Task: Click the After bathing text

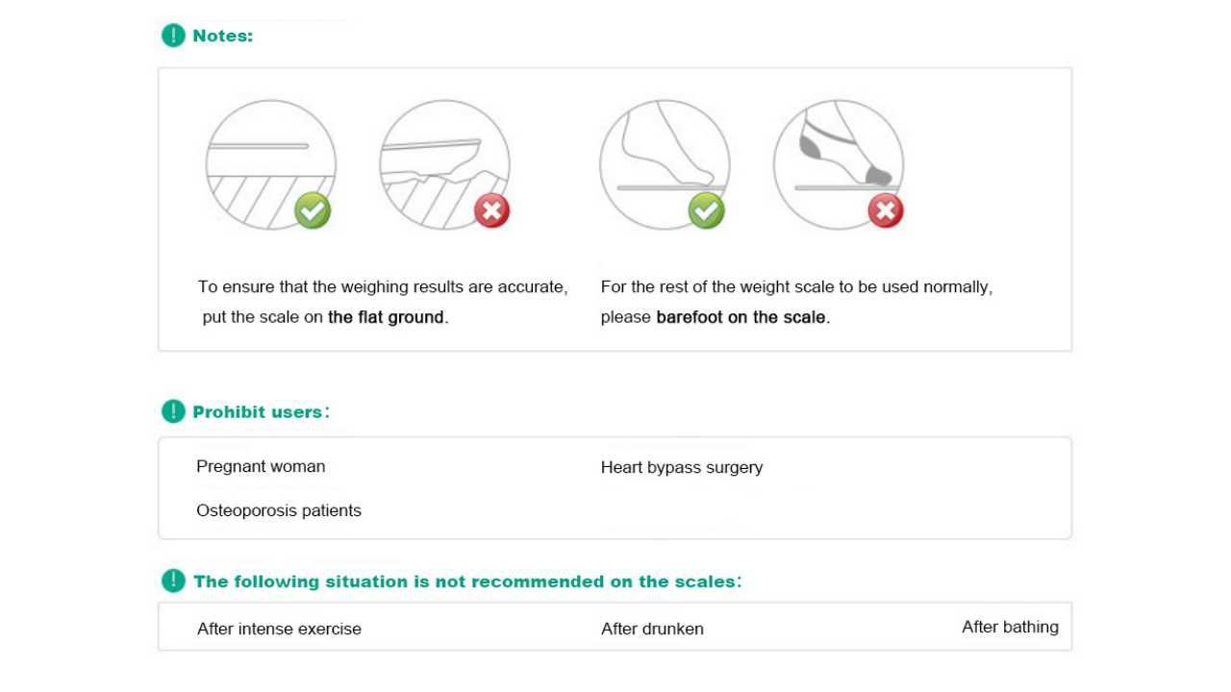Action: (x=1010, y=627)
